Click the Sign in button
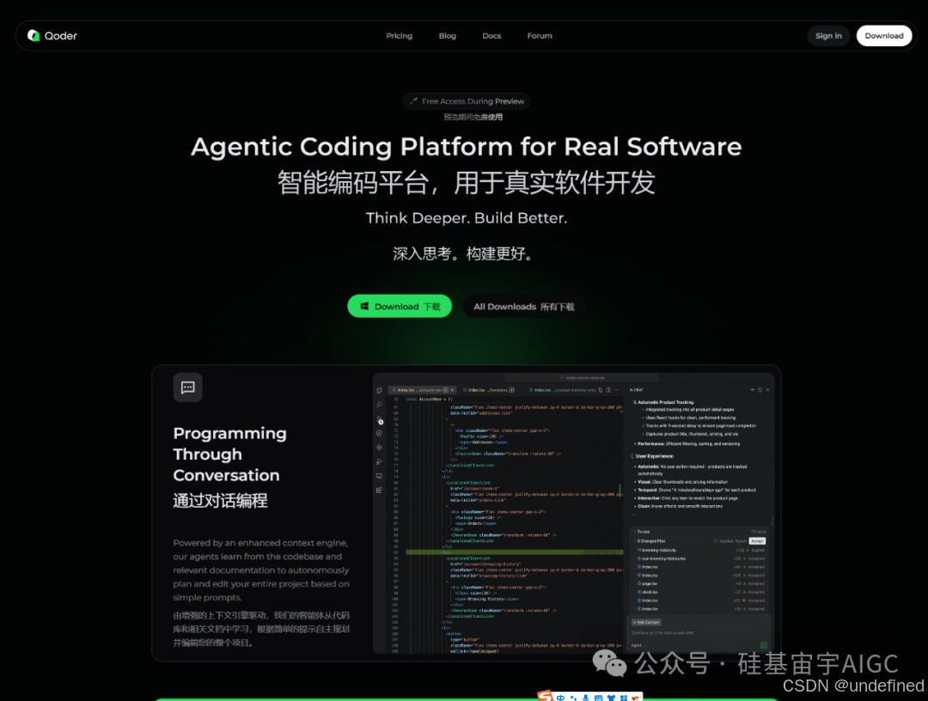The image size is (928, 701). (828, 35)
